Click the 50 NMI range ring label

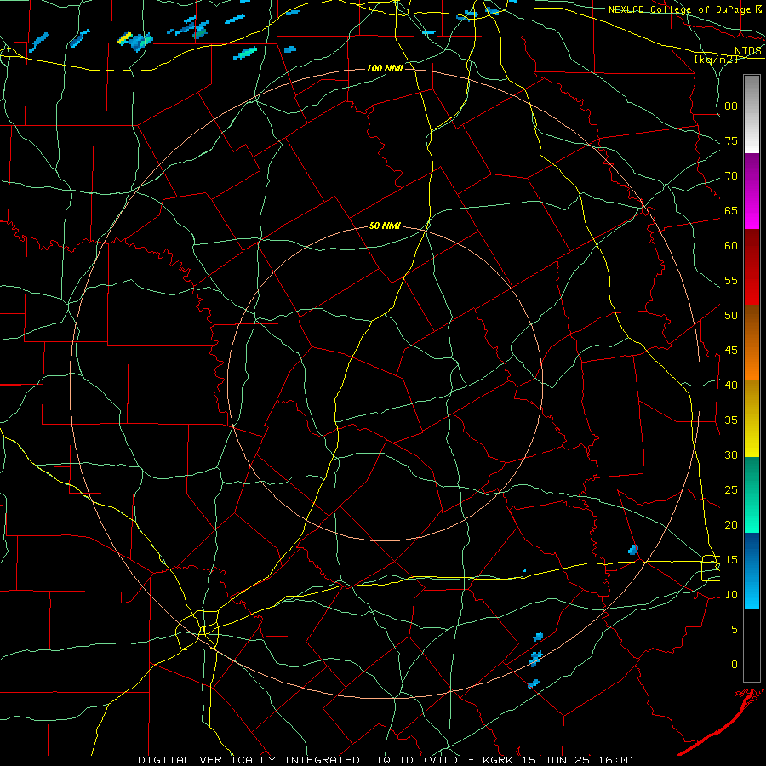tap(385, 226)
